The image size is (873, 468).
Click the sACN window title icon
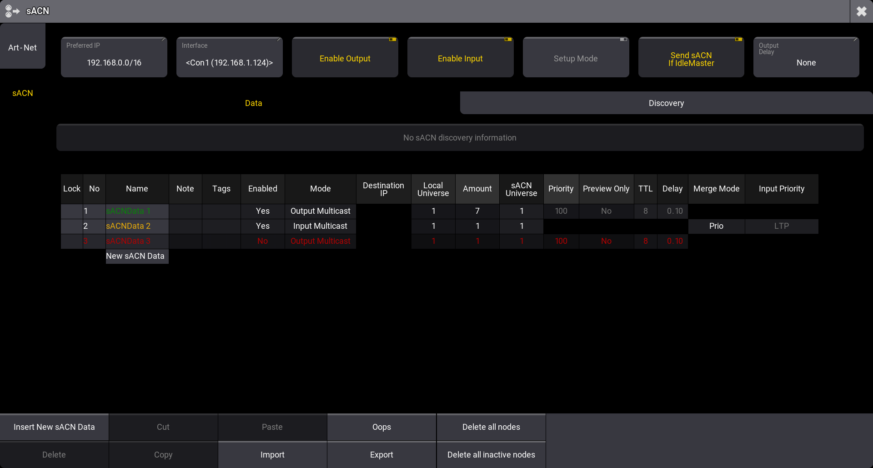tap(12, 11)
